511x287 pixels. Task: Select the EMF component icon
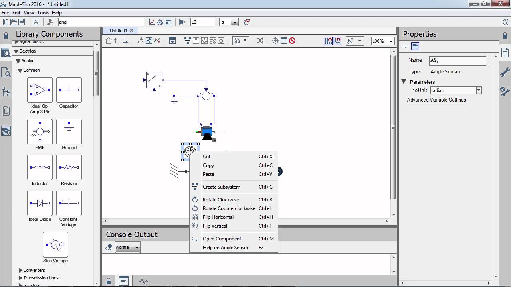(x=40, y=132)
